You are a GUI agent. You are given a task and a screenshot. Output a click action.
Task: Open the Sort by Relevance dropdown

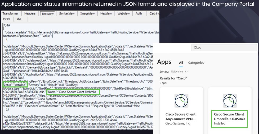point(179,72)
